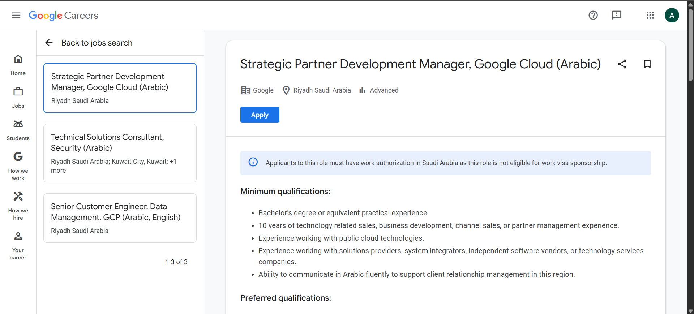Viewport: 694px width, 314px height.
Task: Open Students section in sidebar
Action: pos(18,130)
